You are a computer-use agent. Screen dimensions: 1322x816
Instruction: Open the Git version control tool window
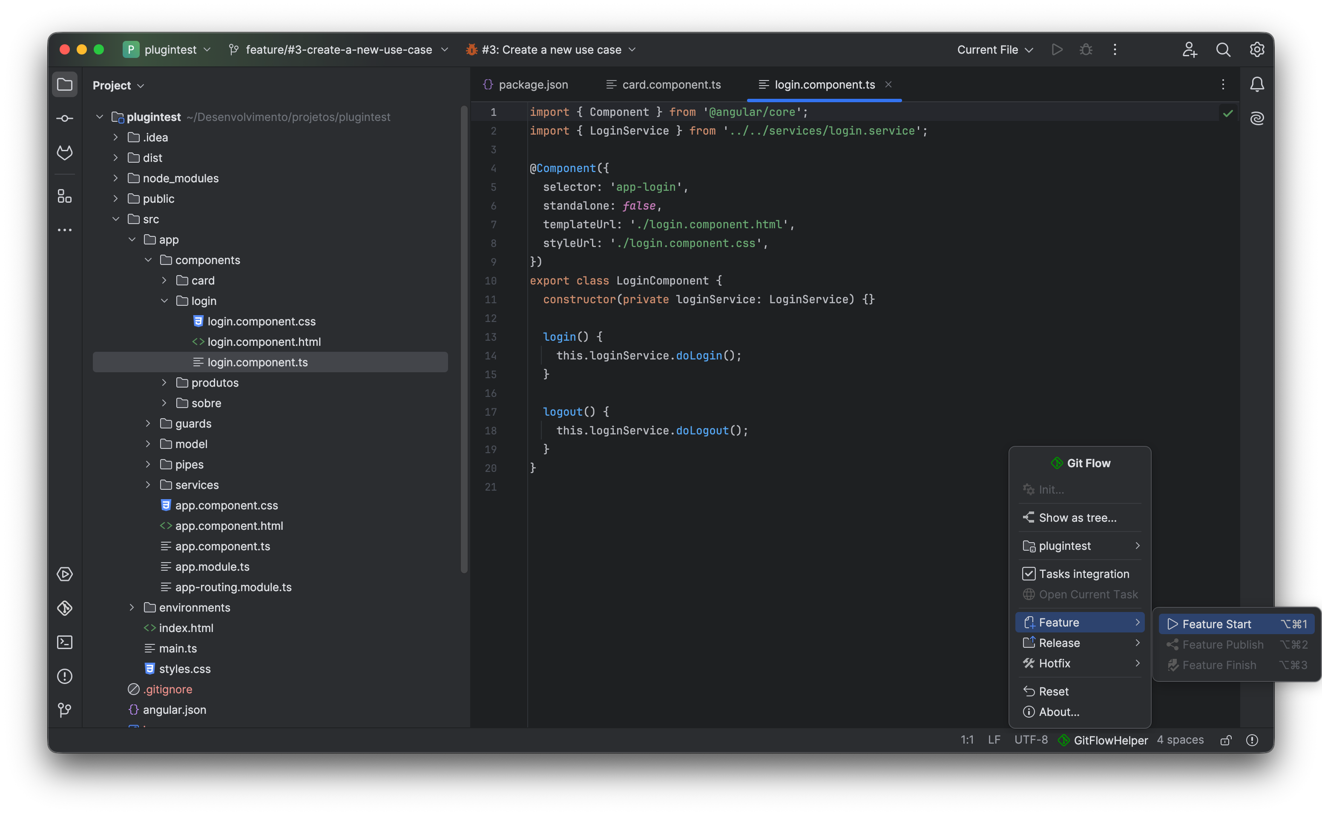pos(65,710)
